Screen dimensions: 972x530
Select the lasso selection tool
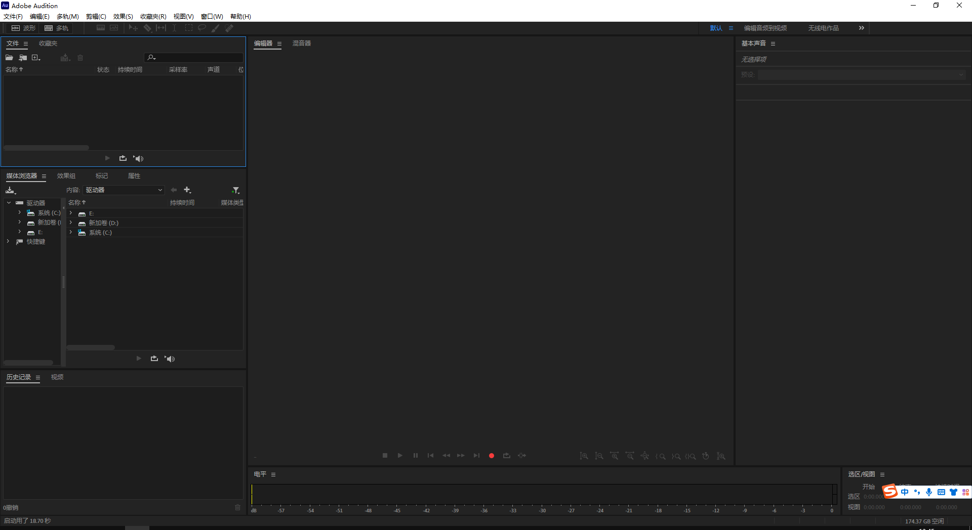click(201, 28)
